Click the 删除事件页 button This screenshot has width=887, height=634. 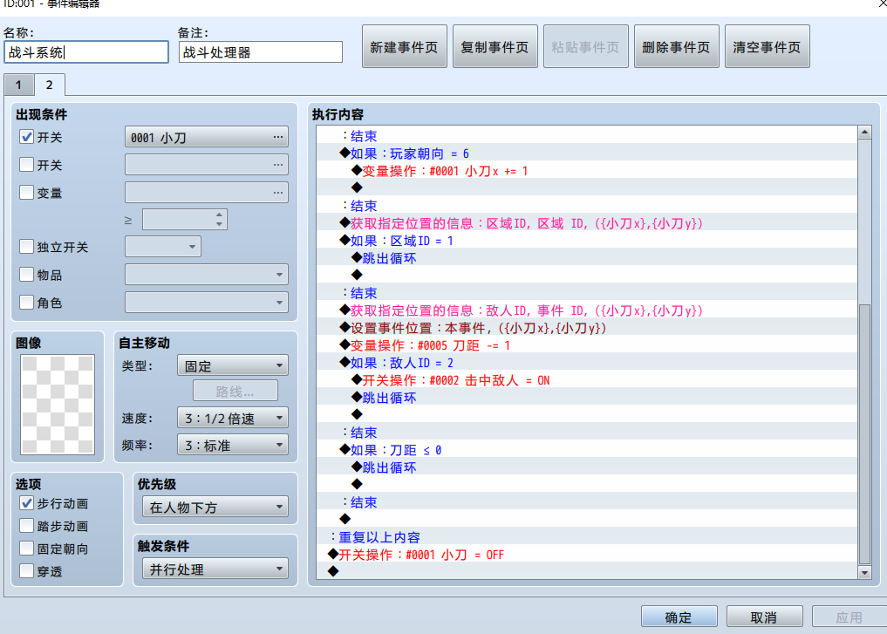677,47
